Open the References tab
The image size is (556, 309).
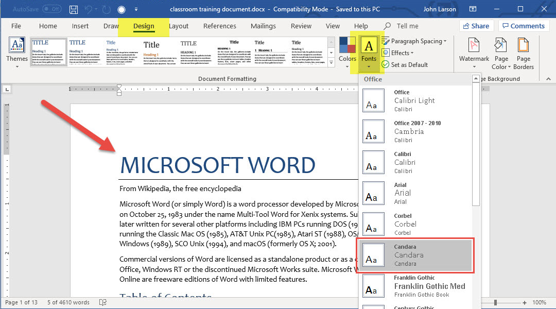tap(220, 26)
